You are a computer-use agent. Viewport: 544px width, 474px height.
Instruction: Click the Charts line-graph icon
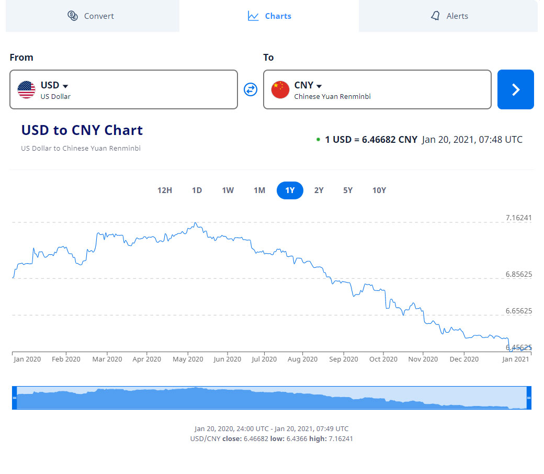tap(253, 16)
